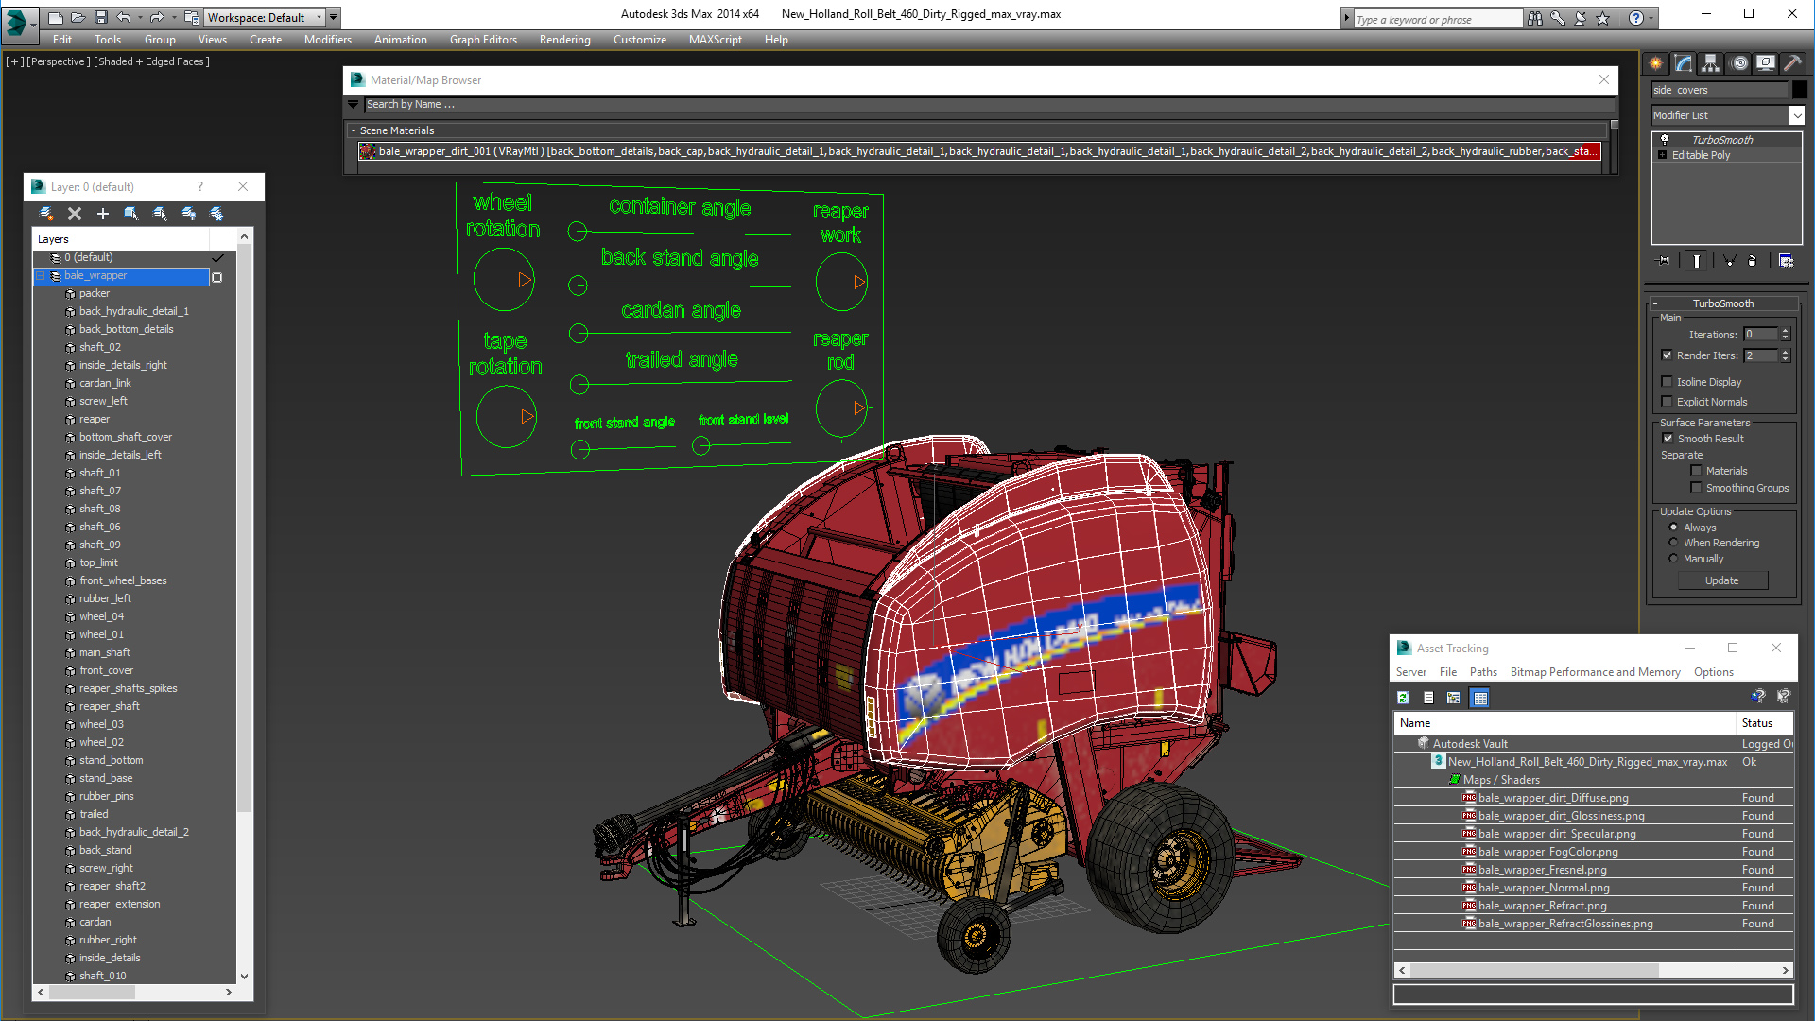The width and height of the screenshot is (1815, 1021).
Task: Expand the bale_wrapper layer in Layers panel
Action: (x=42, y=275)
